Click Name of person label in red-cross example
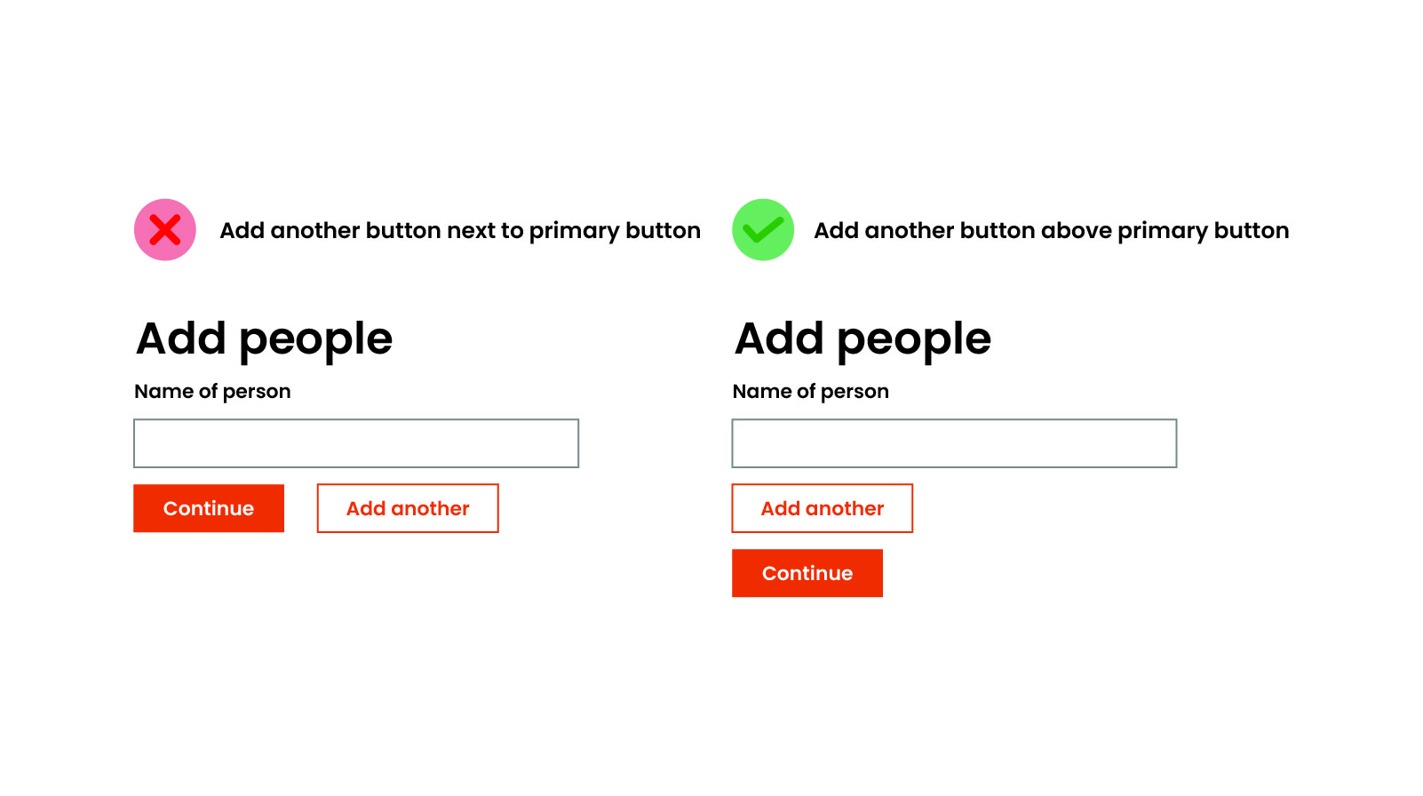 coord(212,392)
